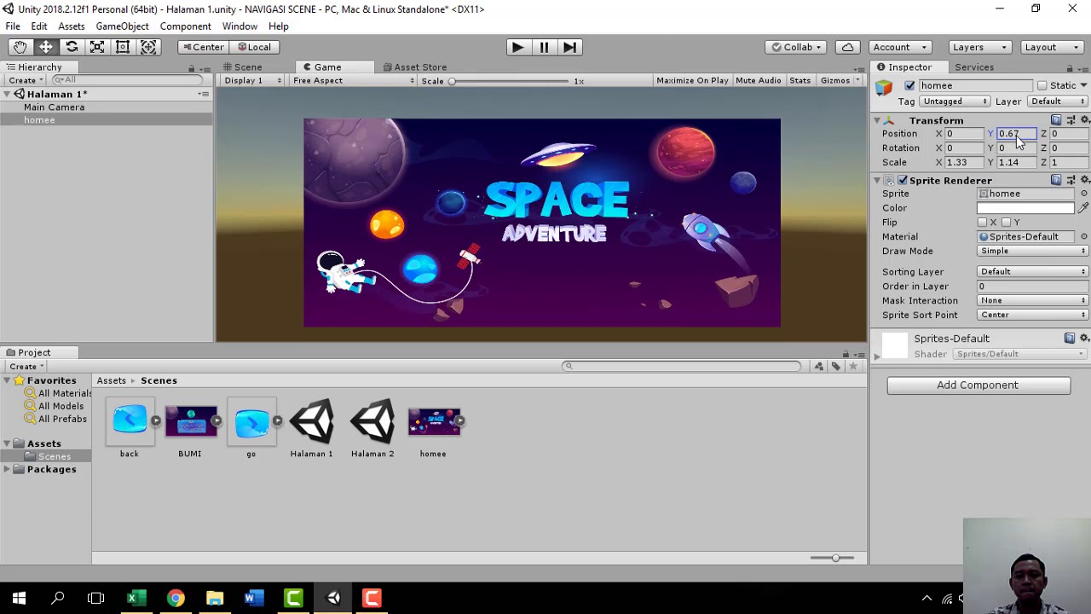Open the Window menu

[x=240, y=26]
